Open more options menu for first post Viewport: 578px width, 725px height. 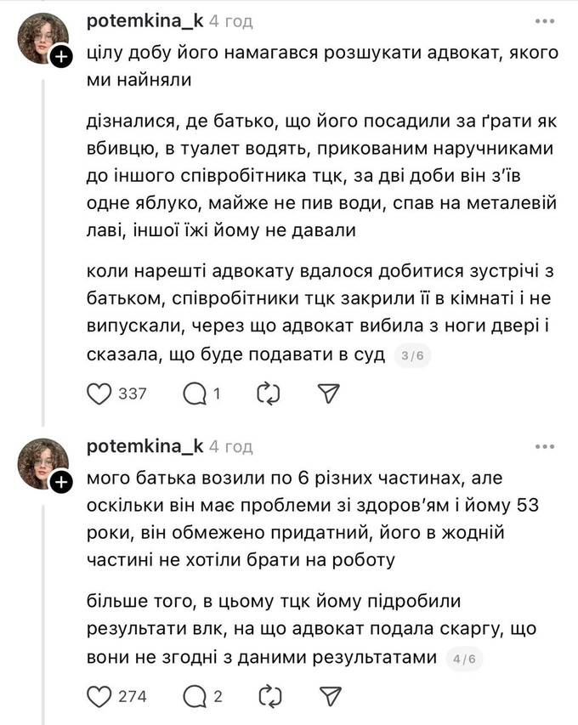pyautogui.click(x=543, y=21)
